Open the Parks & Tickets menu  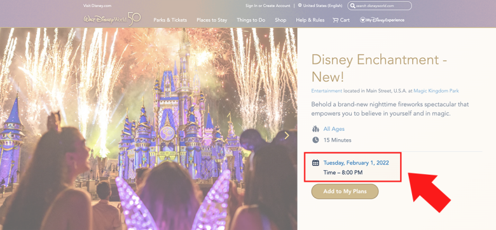pos(170,20)
